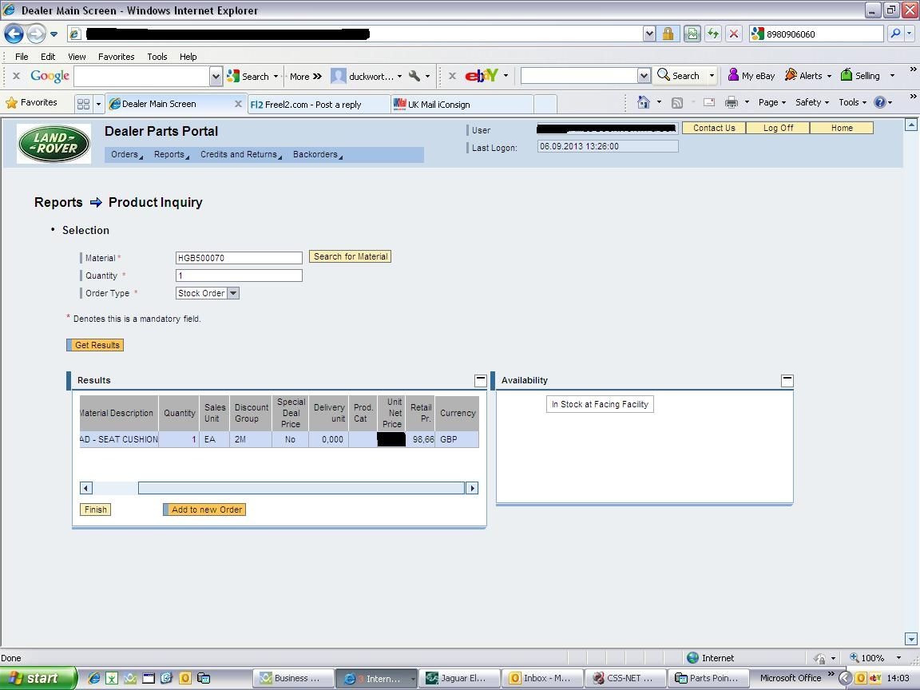
Task: Open the Order Type dropdown
Action: point(233,293)
